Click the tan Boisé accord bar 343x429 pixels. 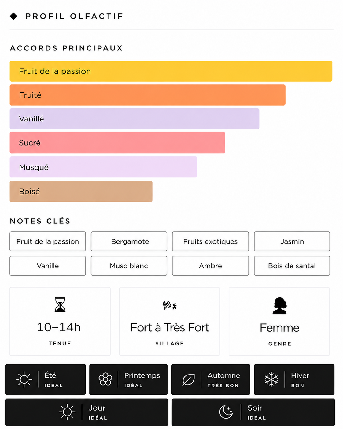(x=81, y=191)
